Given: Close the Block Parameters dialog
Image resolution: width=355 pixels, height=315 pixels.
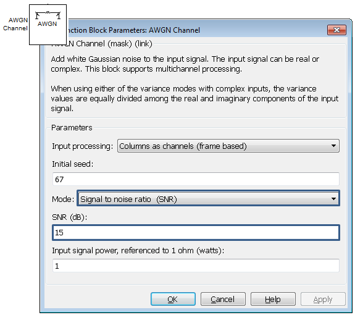Looking at the screenshot, I should pyautogui.click(x=336, y=30).
